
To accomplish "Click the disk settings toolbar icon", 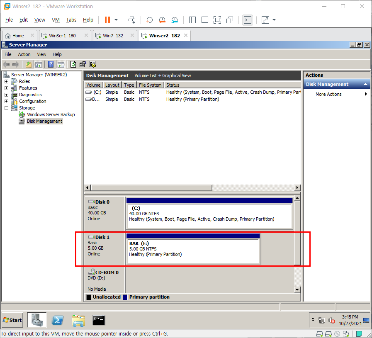I will 92,64.
